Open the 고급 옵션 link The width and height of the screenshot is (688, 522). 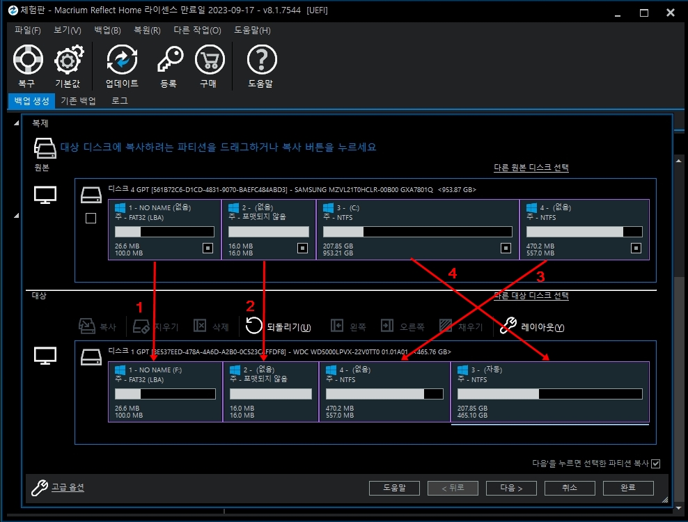(x=68, y=487)
